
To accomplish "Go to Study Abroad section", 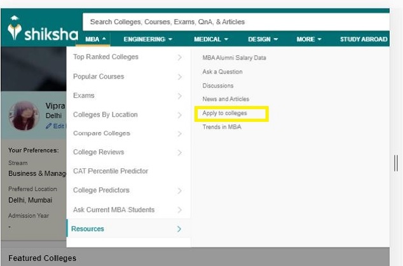I will click(x=364, y=39).
